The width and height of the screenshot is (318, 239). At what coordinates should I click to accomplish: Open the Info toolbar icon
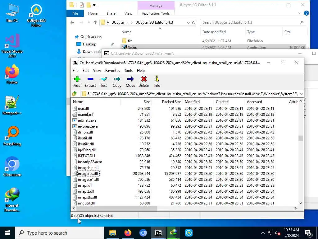(x=157, y=82)
